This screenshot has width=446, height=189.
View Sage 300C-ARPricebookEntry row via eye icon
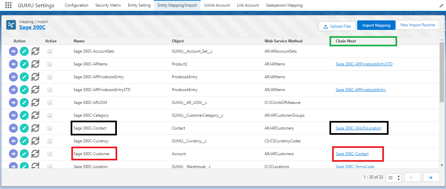13,77
